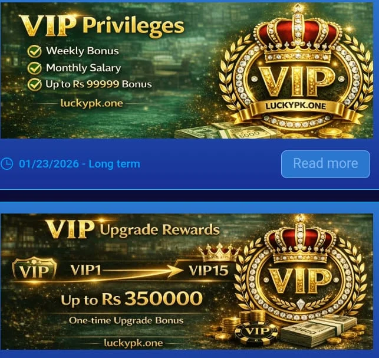Click the Monthly Salary checkmark icon

(34, 68)
